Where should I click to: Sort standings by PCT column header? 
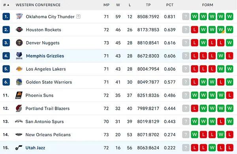170,5
